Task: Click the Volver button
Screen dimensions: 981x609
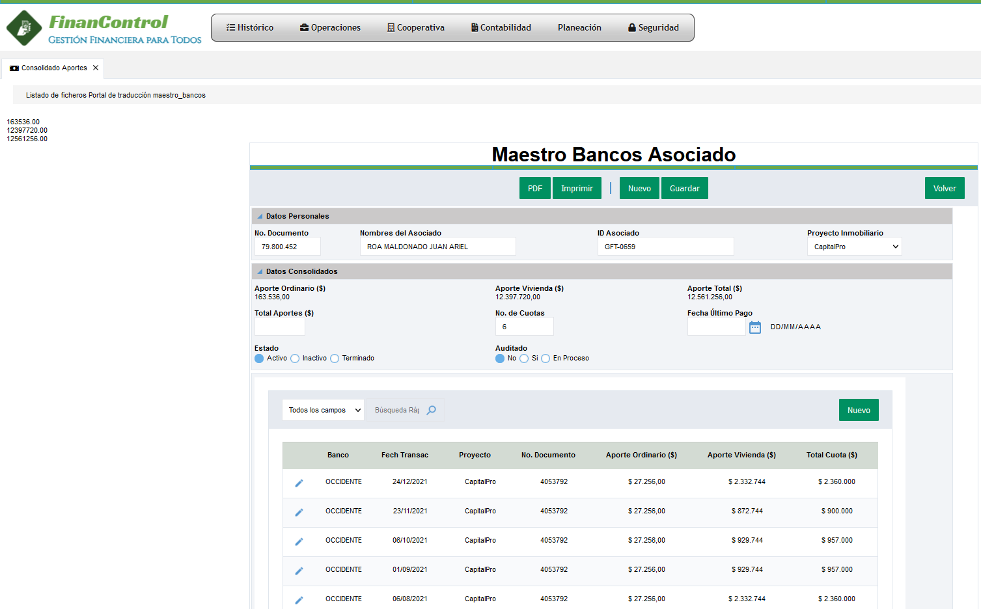Action: coord(945,188)
